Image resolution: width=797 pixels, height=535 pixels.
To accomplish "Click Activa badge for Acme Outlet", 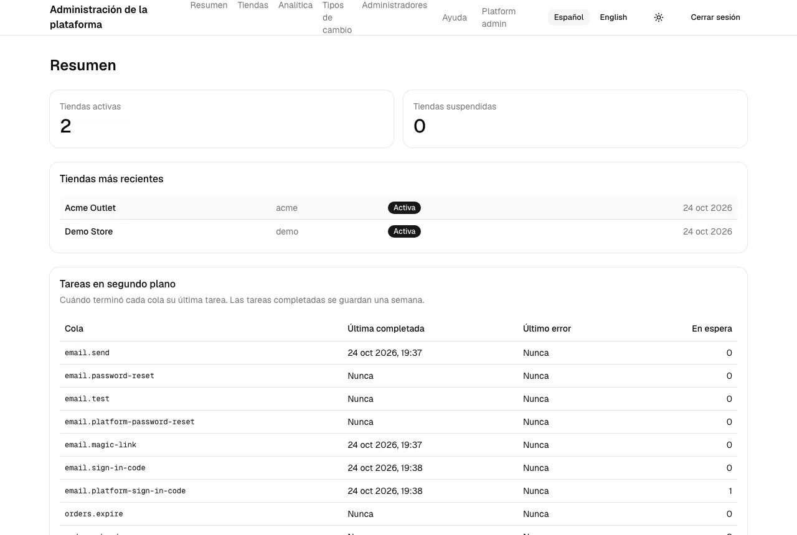I will [404, 208].
